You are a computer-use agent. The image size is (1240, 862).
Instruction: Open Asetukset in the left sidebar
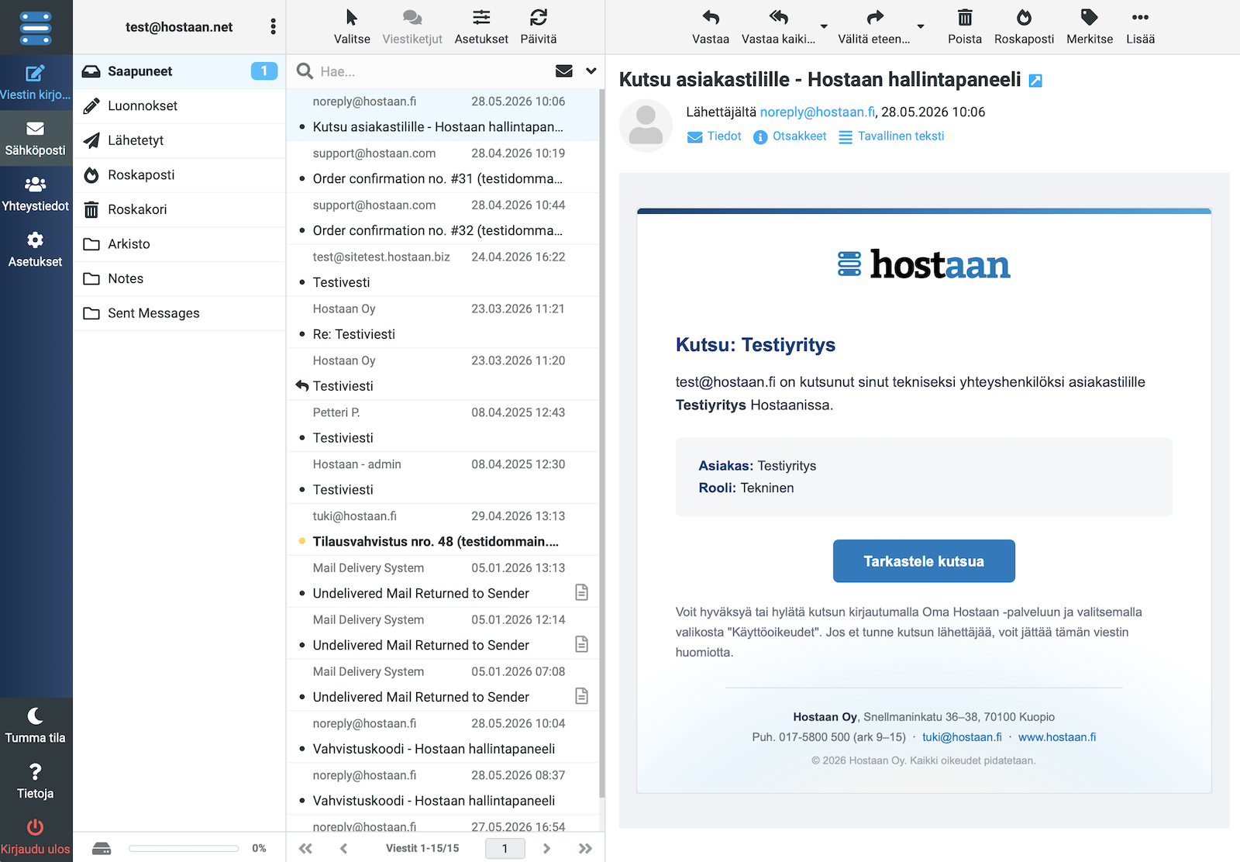point(36,250)
